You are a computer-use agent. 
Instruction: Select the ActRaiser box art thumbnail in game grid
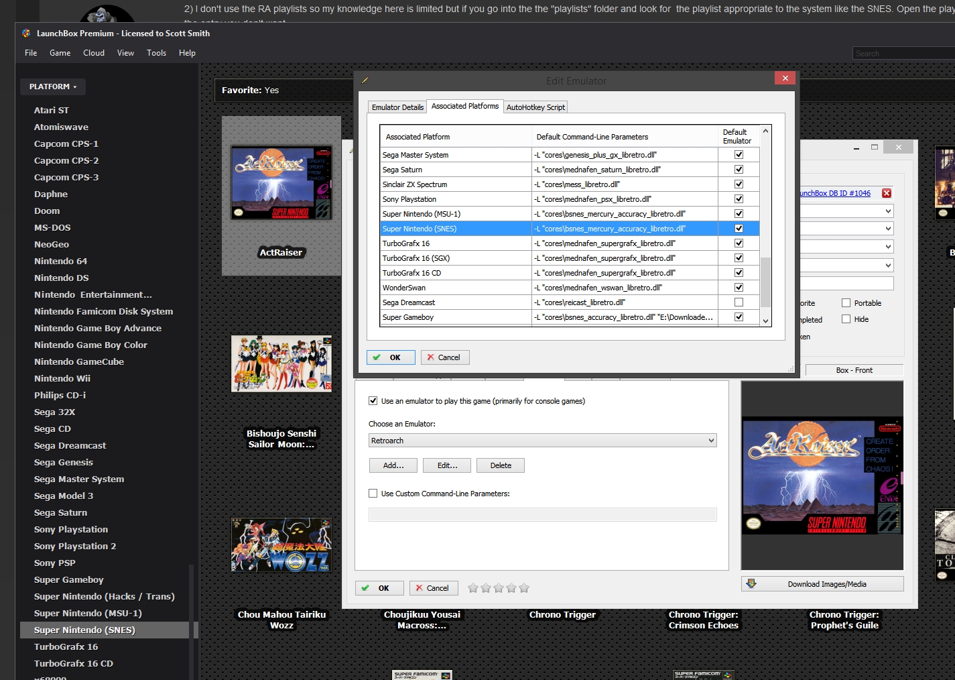[281, 182]
